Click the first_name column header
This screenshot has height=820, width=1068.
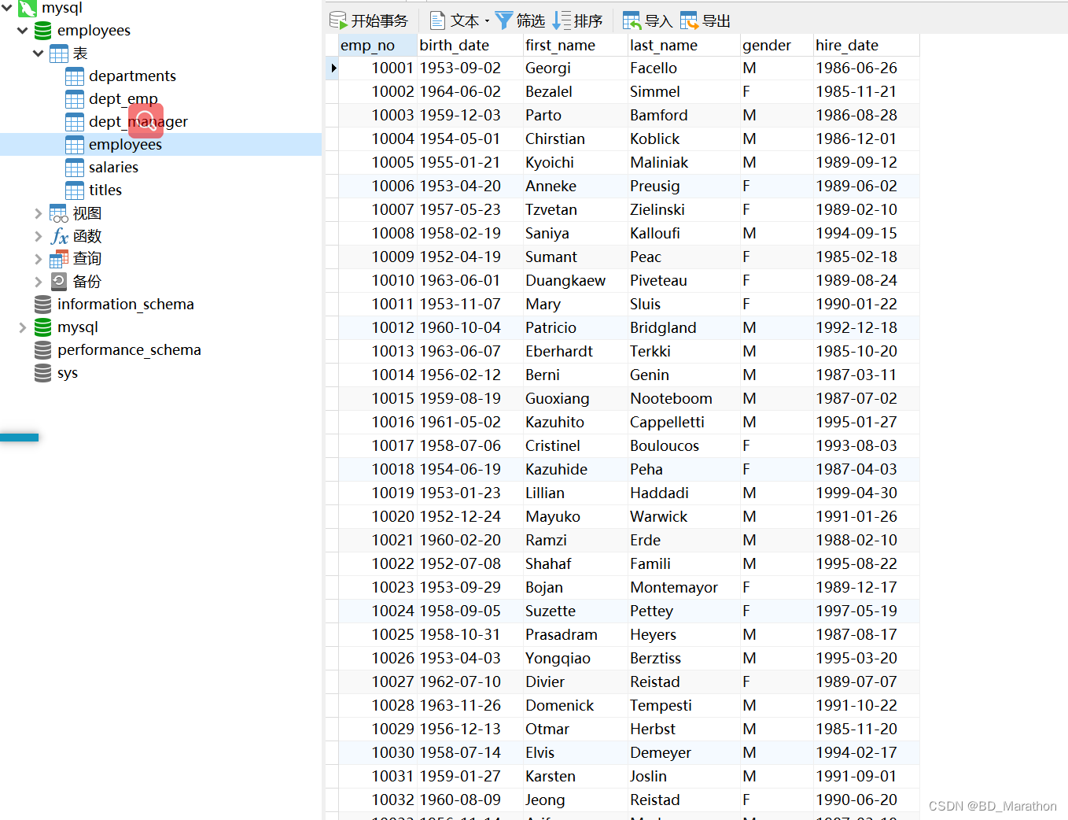click(x=575, y=46)
